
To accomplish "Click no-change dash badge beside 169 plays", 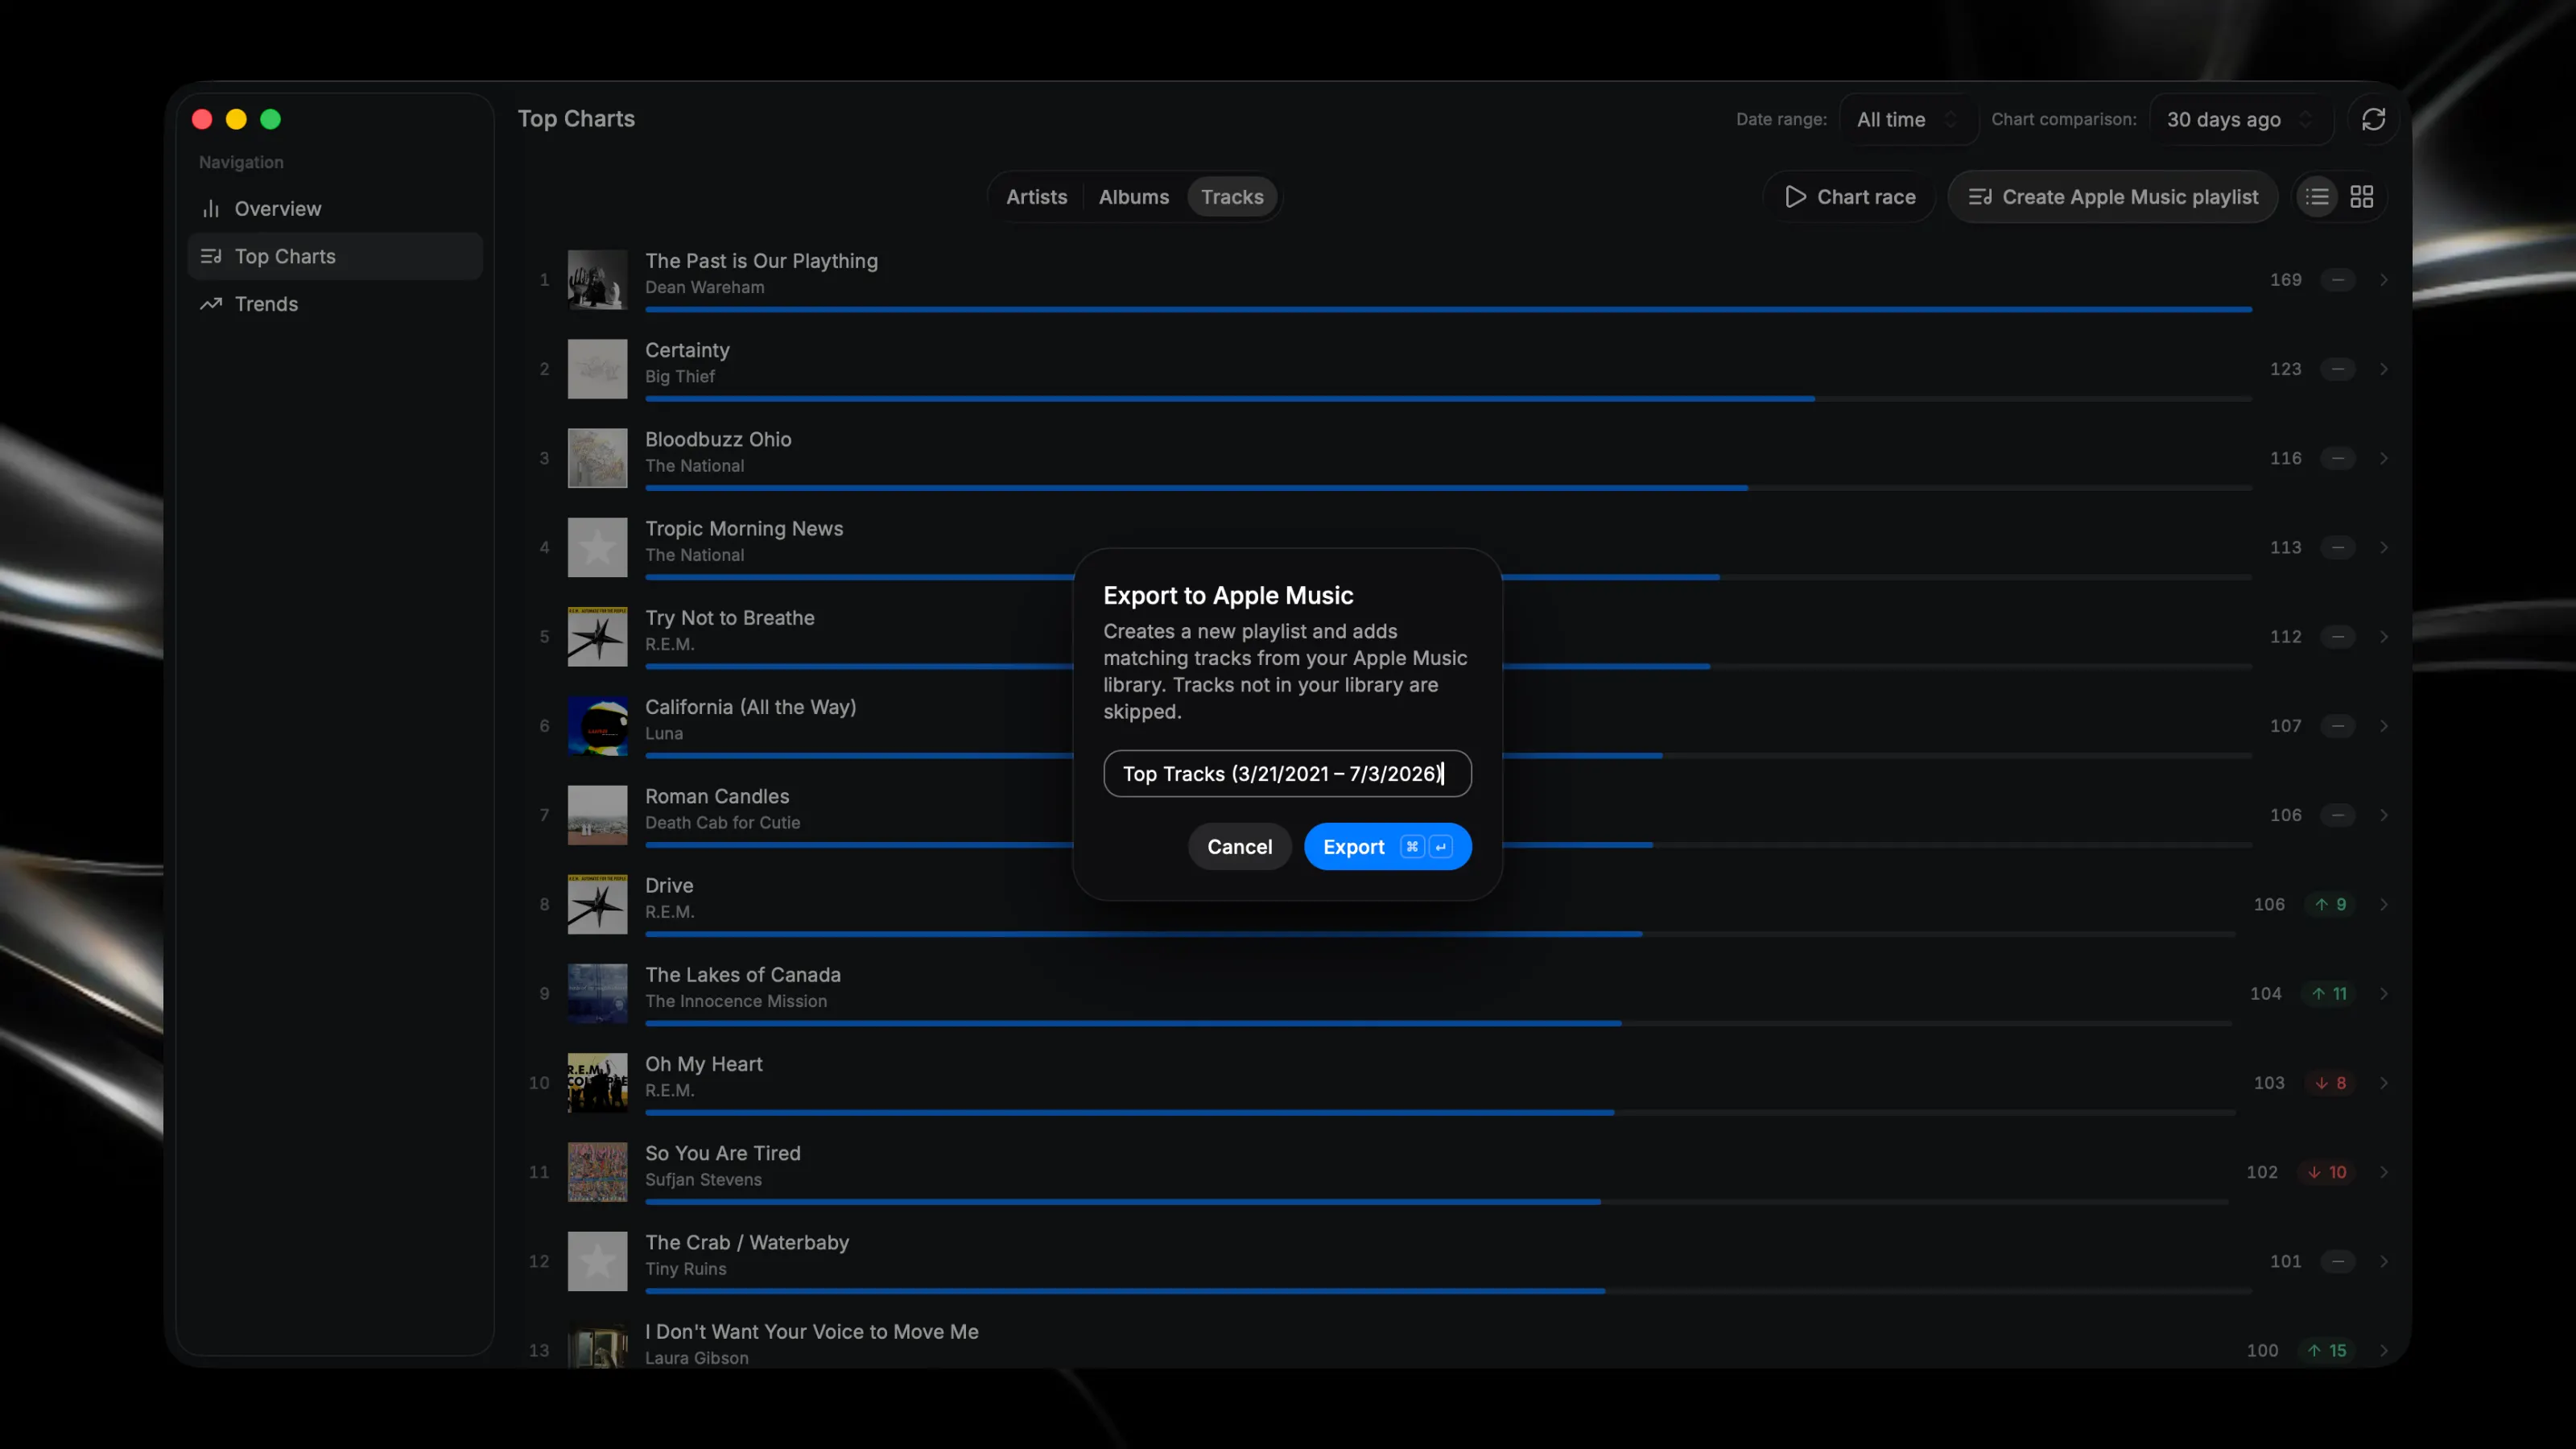I will tap(2337, 280).
